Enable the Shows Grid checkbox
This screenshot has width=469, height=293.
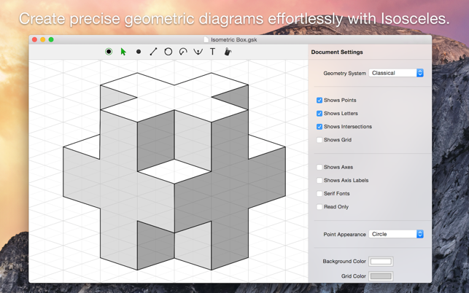pos(319,140)
